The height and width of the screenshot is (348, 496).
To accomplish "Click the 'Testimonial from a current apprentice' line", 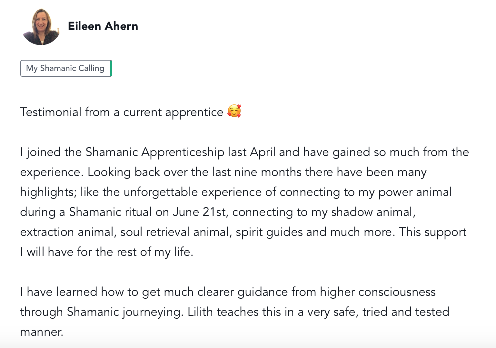I will click(x=121, y=112).
